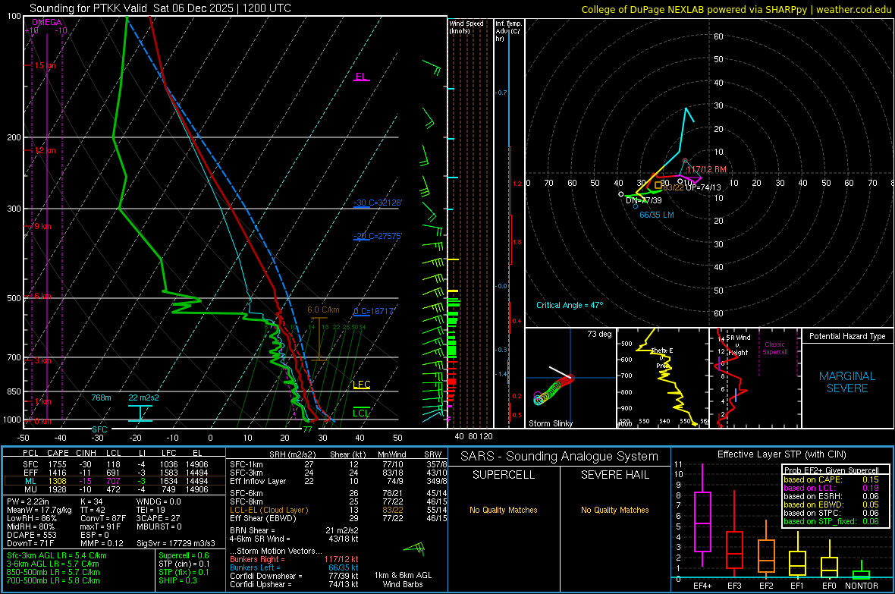Click 'Sfc-3km AGL LR = 5.4 C/km'
This screenshot has height=594, width=895.
(x=57, y=555)
